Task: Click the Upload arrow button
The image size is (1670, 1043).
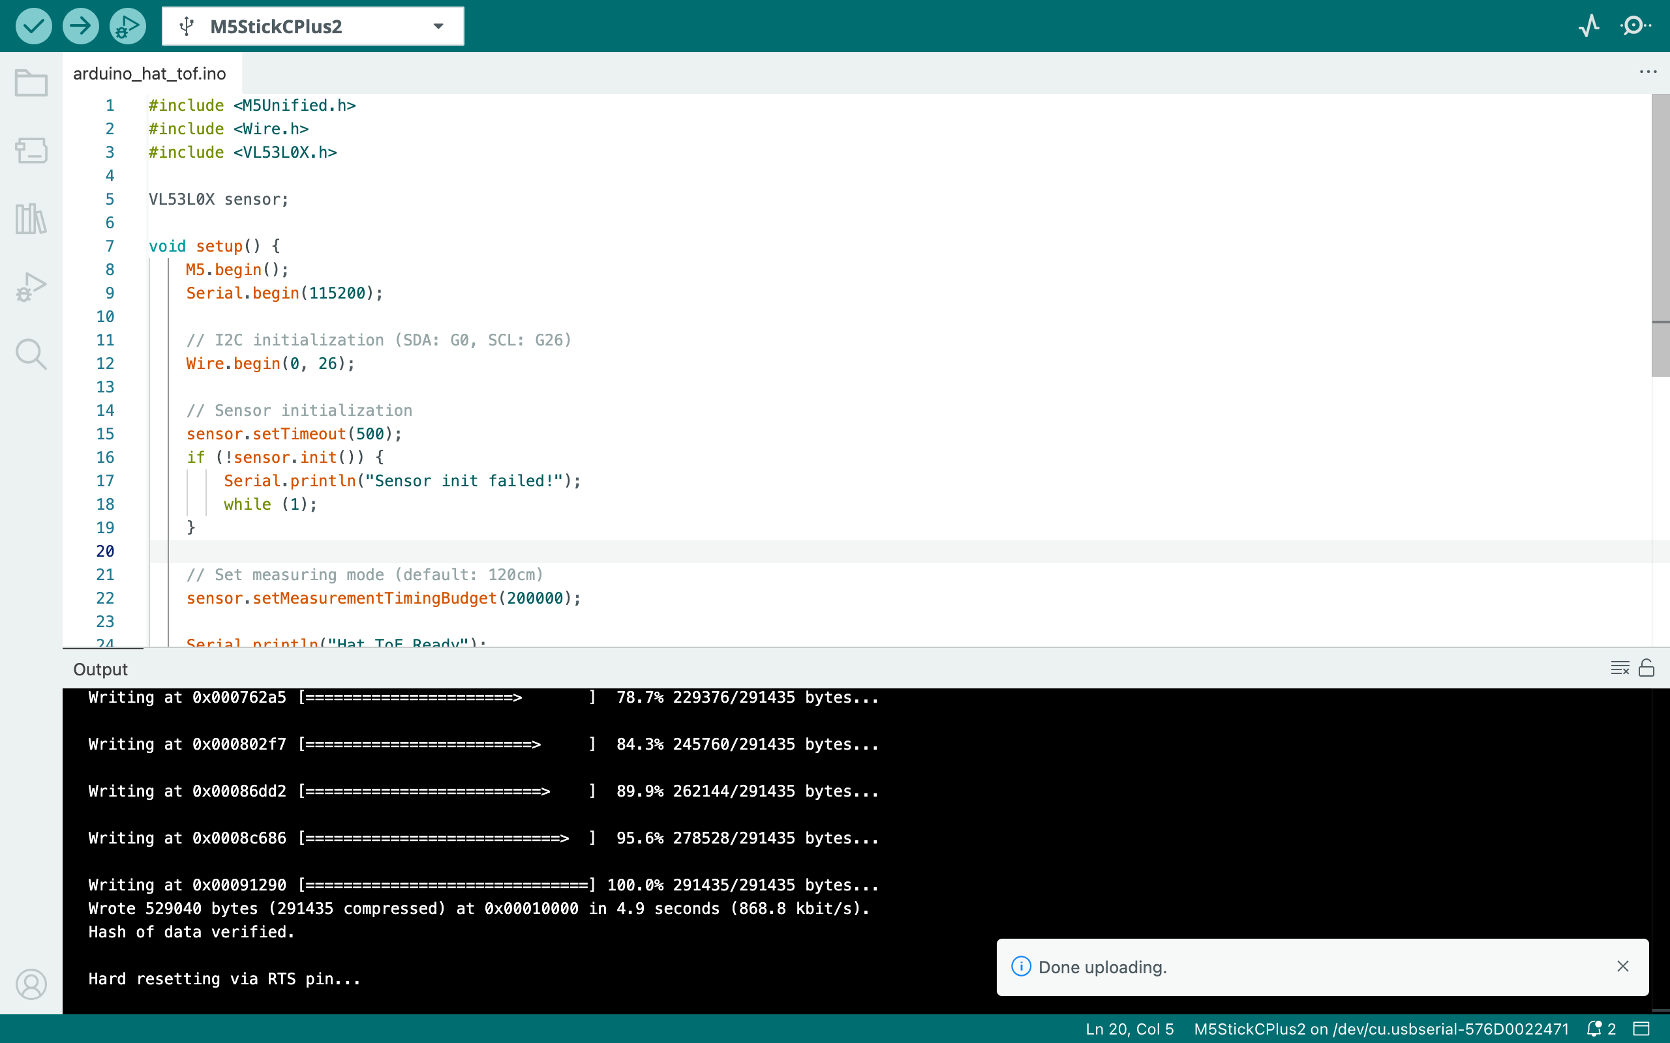Action: 81,26
